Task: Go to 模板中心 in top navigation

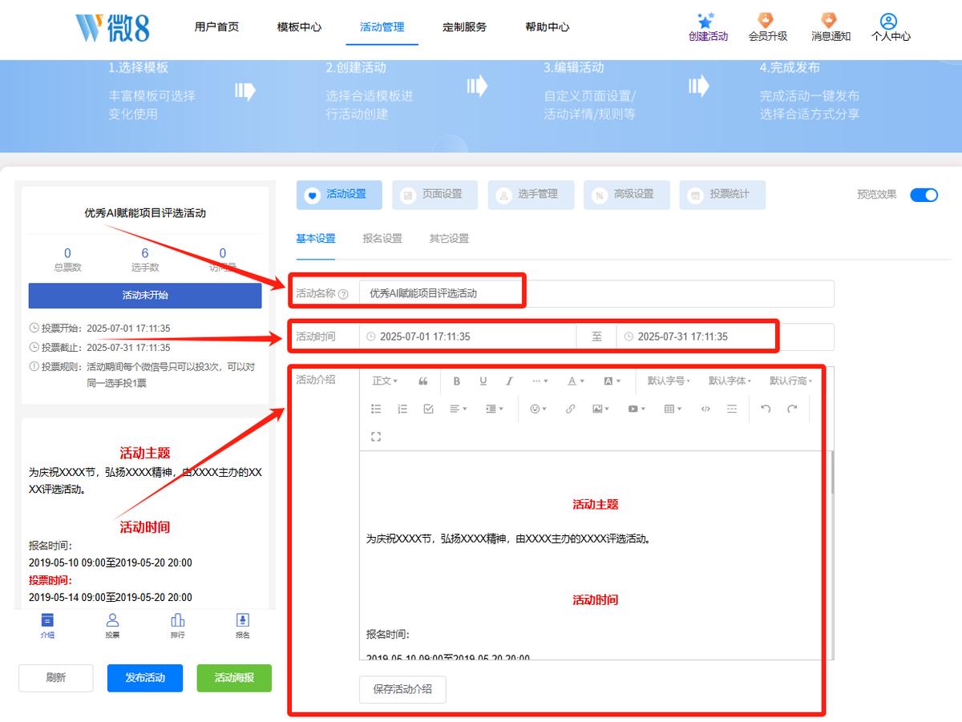Action: [299, 27]
